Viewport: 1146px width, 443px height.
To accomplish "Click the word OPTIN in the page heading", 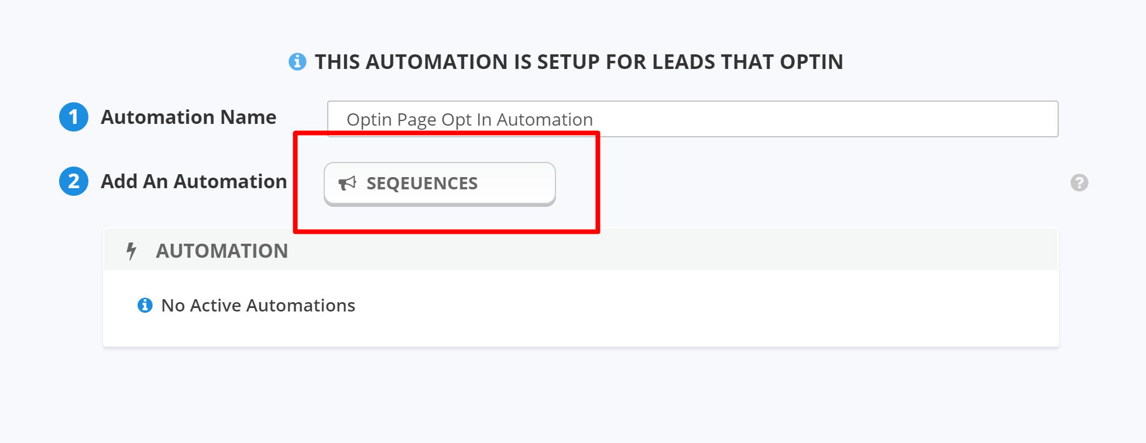I will [x=811, y=62].
